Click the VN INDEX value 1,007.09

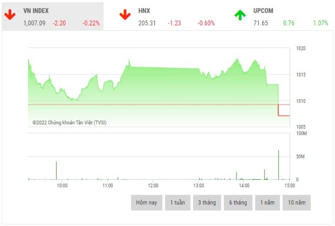point(35,23)
